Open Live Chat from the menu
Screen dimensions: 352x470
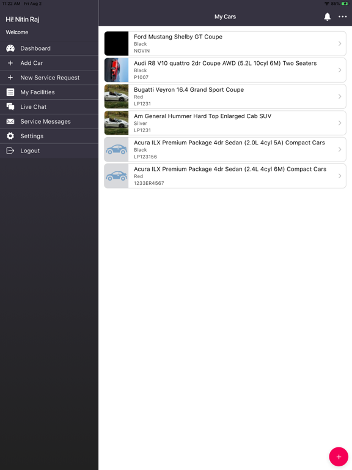pyautogui.click(x=49, y=106)
